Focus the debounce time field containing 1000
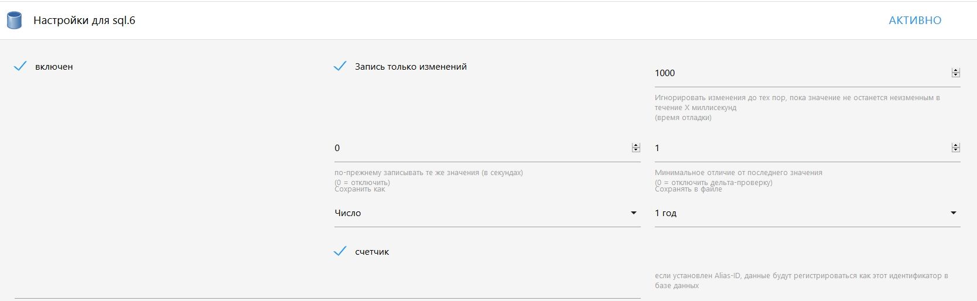Viewport: 977px width, 301px height. 797,73
